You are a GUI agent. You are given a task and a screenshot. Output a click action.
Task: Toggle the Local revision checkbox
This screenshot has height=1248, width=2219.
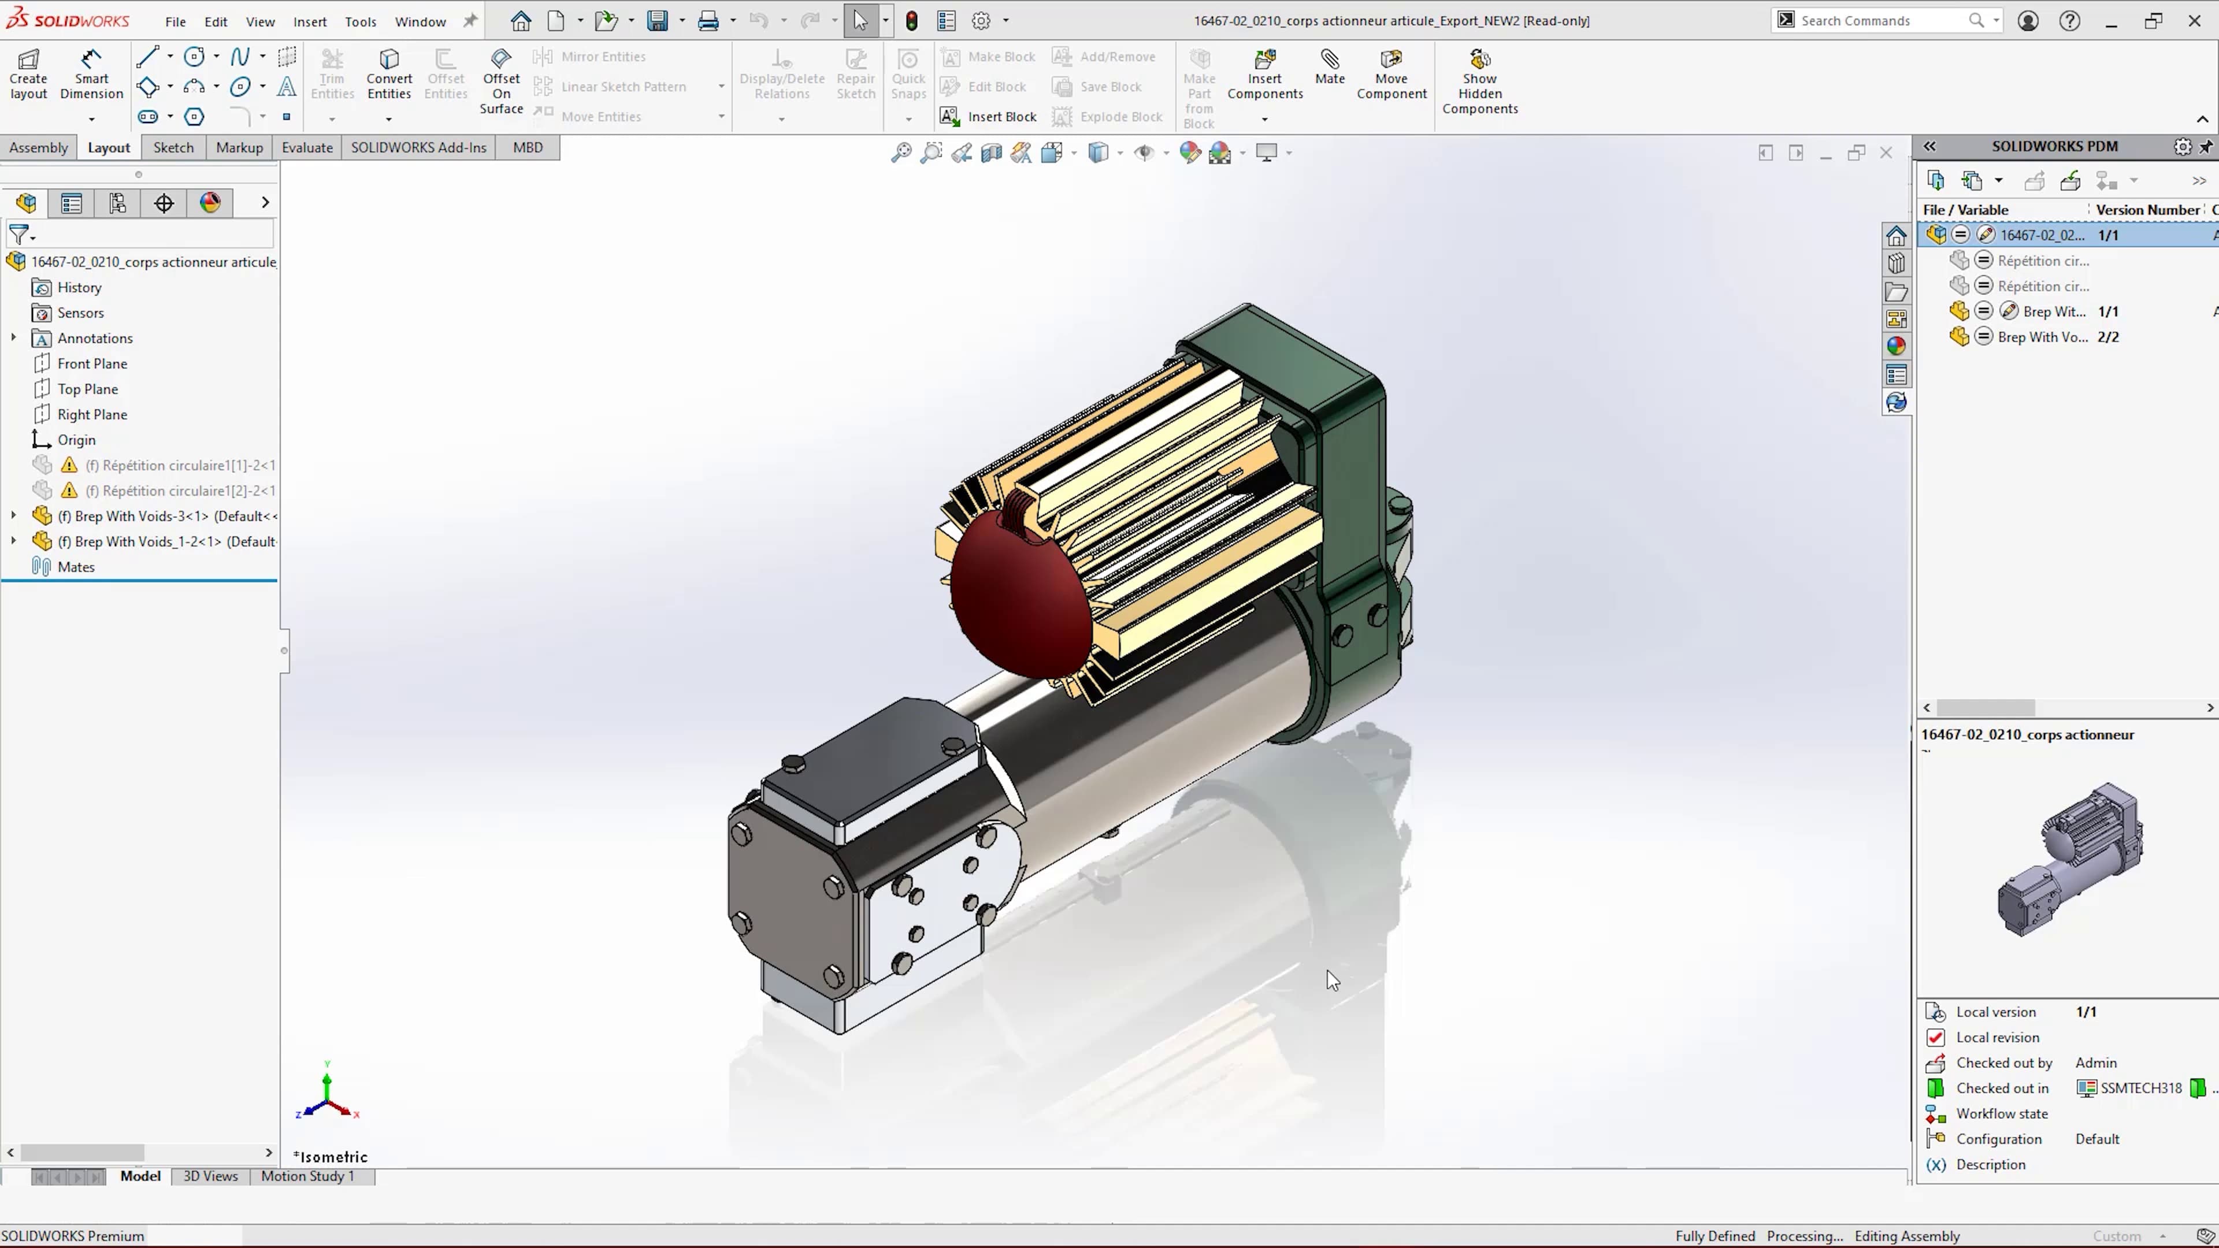1936,1037
